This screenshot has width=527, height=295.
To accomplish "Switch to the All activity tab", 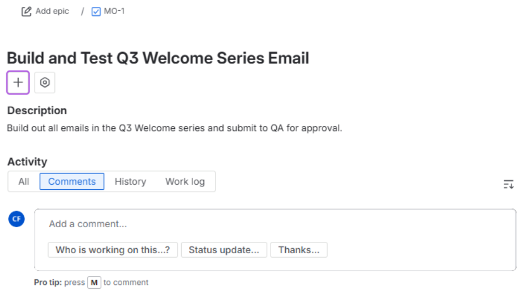I will point(24,181).
